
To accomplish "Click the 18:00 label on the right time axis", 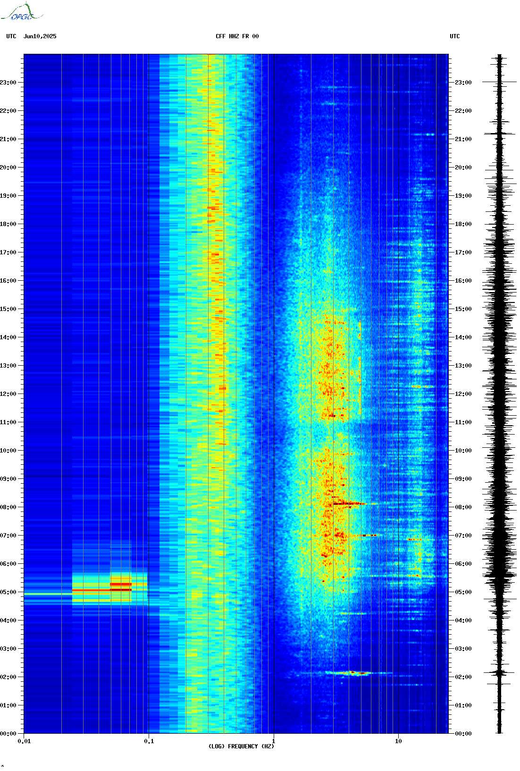I will [463, 224].
